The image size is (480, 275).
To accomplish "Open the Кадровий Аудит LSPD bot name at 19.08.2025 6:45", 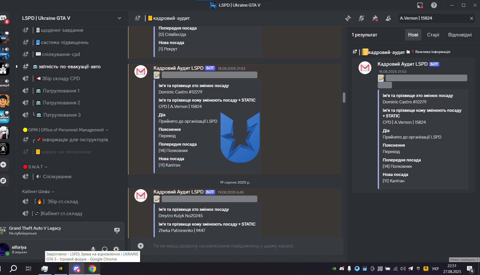I will click(179, 192).
